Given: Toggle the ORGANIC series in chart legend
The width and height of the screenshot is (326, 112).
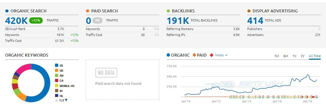Looking at the screenshot, I should point(178,55).
